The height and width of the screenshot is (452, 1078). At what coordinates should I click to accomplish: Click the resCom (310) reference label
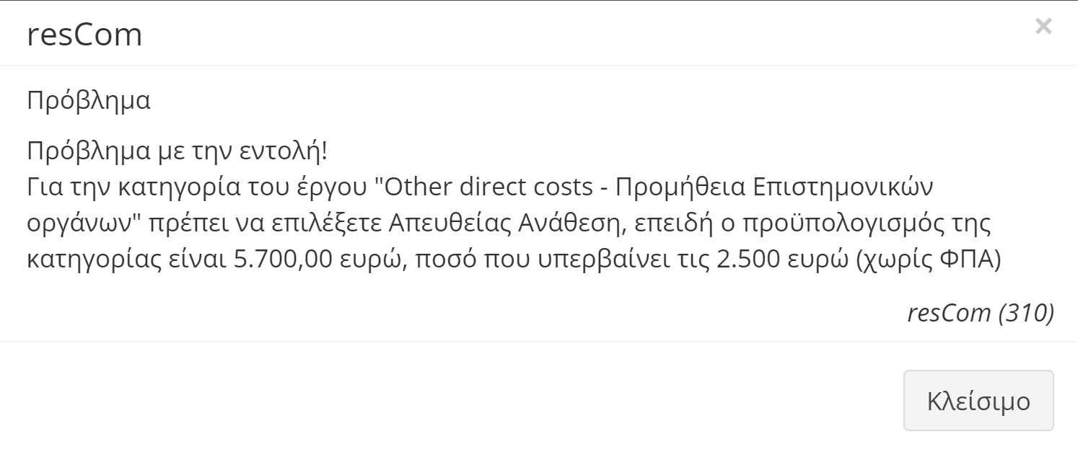pyautogui.click(x=980, y=313)
